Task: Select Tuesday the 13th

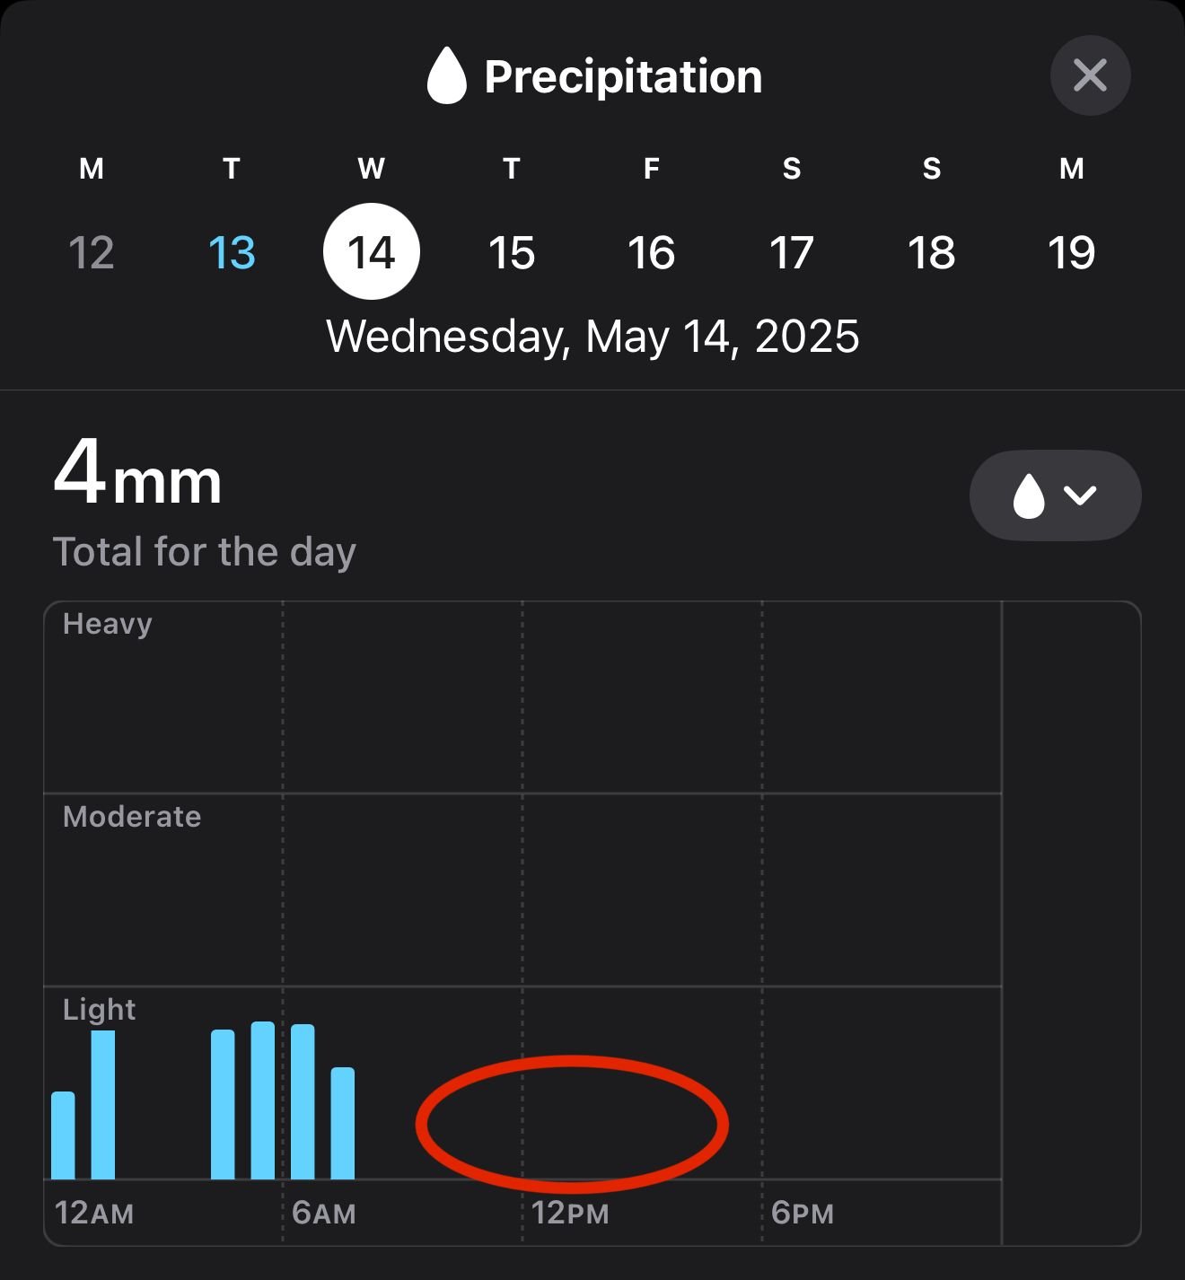Action: pos(232,252)
